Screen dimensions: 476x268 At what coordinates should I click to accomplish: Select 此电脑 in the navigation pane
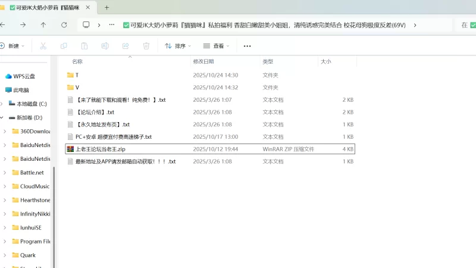coord(21,90)
